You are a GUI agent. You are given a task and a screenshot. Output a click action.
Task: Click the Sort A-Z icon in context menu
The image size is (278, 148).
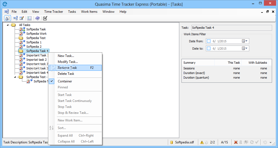[52, 128]
